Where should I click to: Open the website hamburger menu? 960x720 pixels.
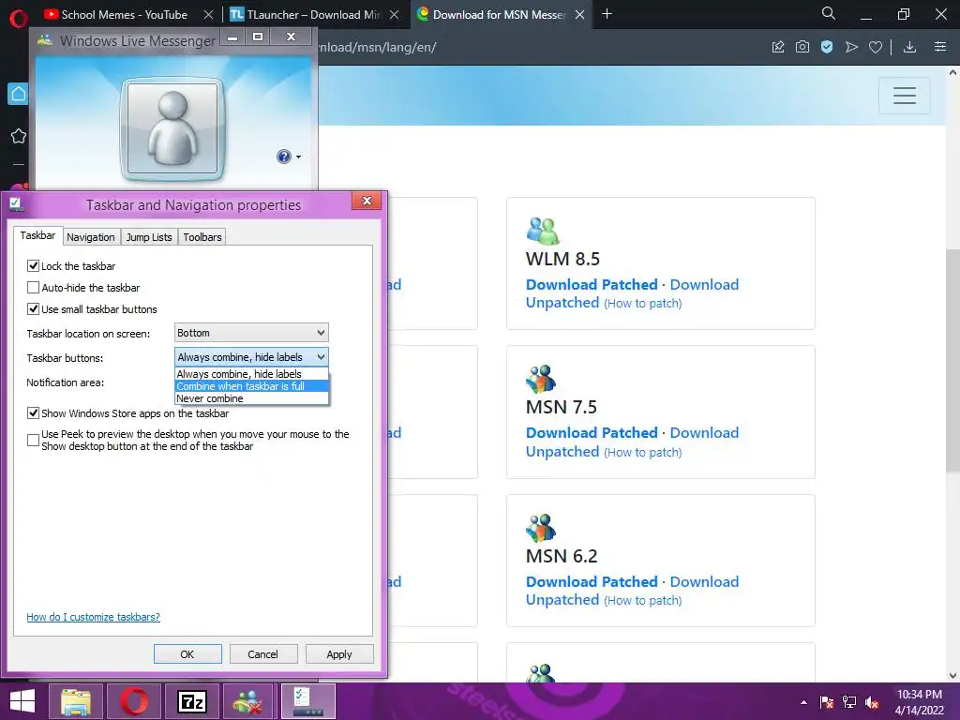(905, 96)
